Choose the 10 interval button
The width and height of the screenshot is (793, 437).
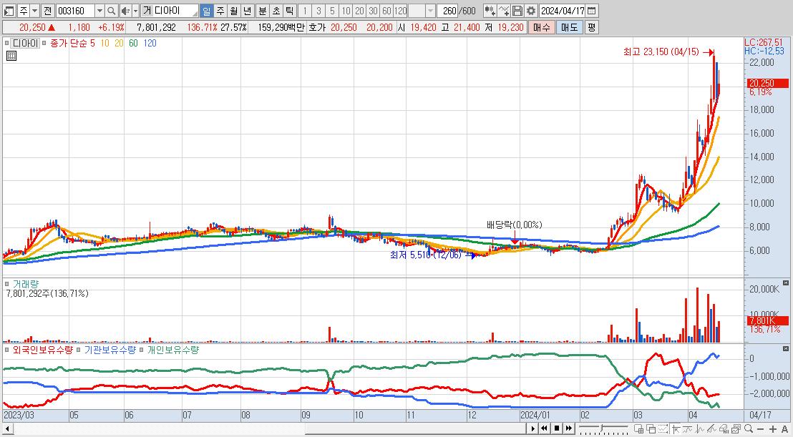coord(346,11)
